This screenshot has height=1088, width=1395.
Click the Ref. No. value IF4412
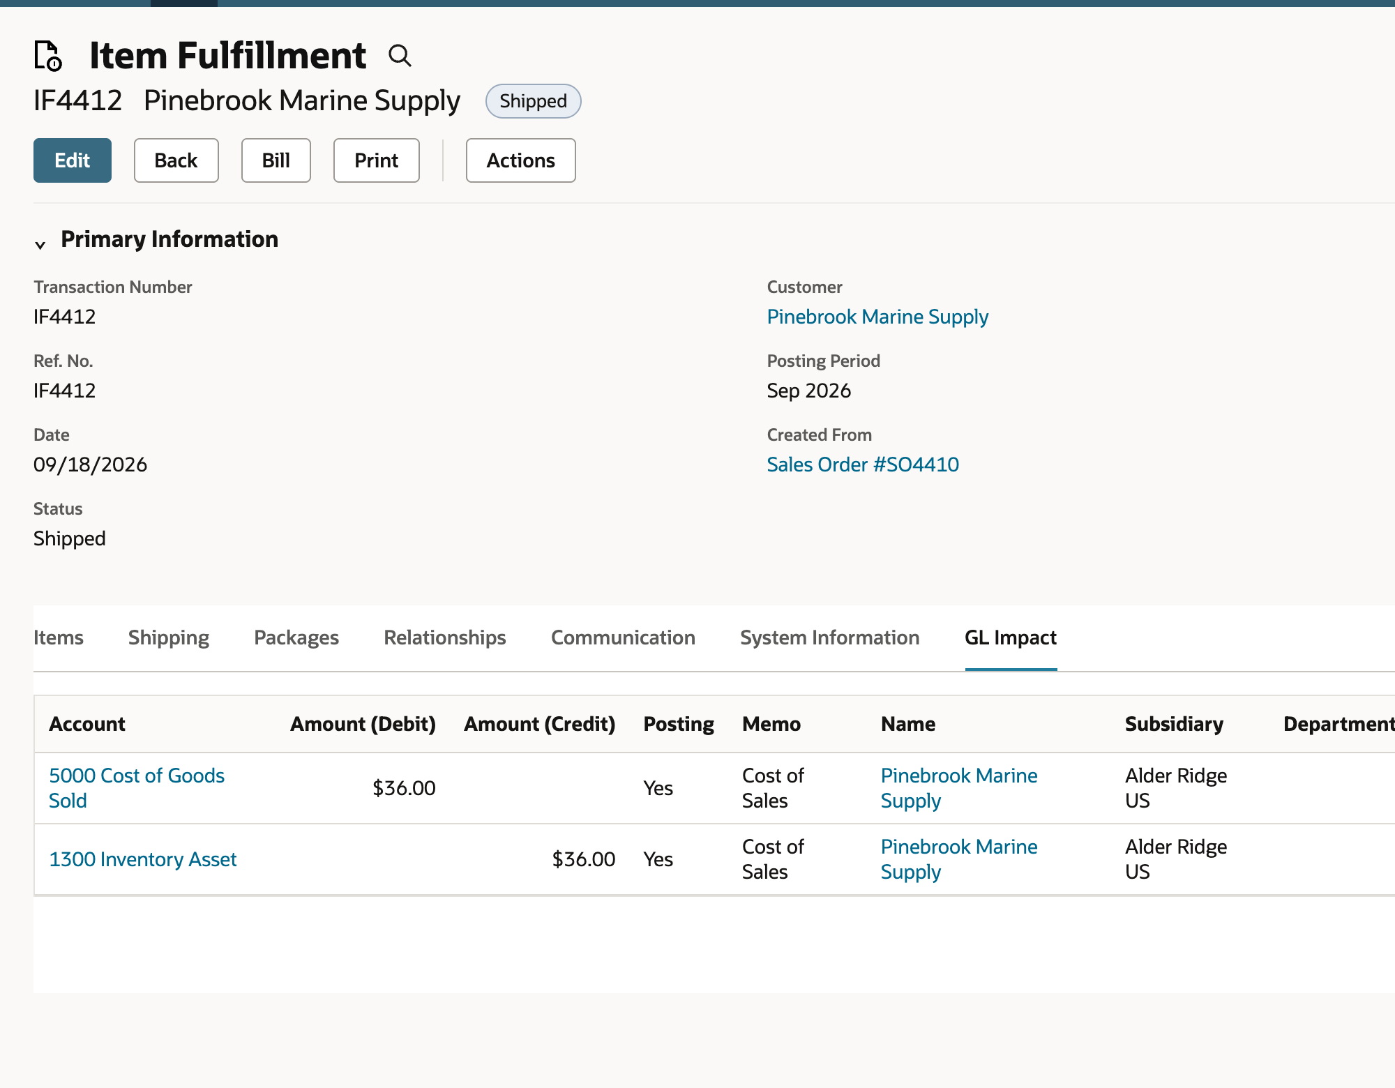[64, 391]
